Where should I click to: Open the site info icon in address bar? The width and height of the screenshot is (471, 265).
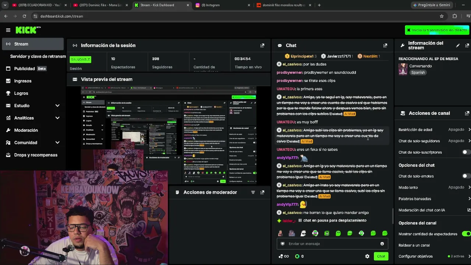[35, 16]
